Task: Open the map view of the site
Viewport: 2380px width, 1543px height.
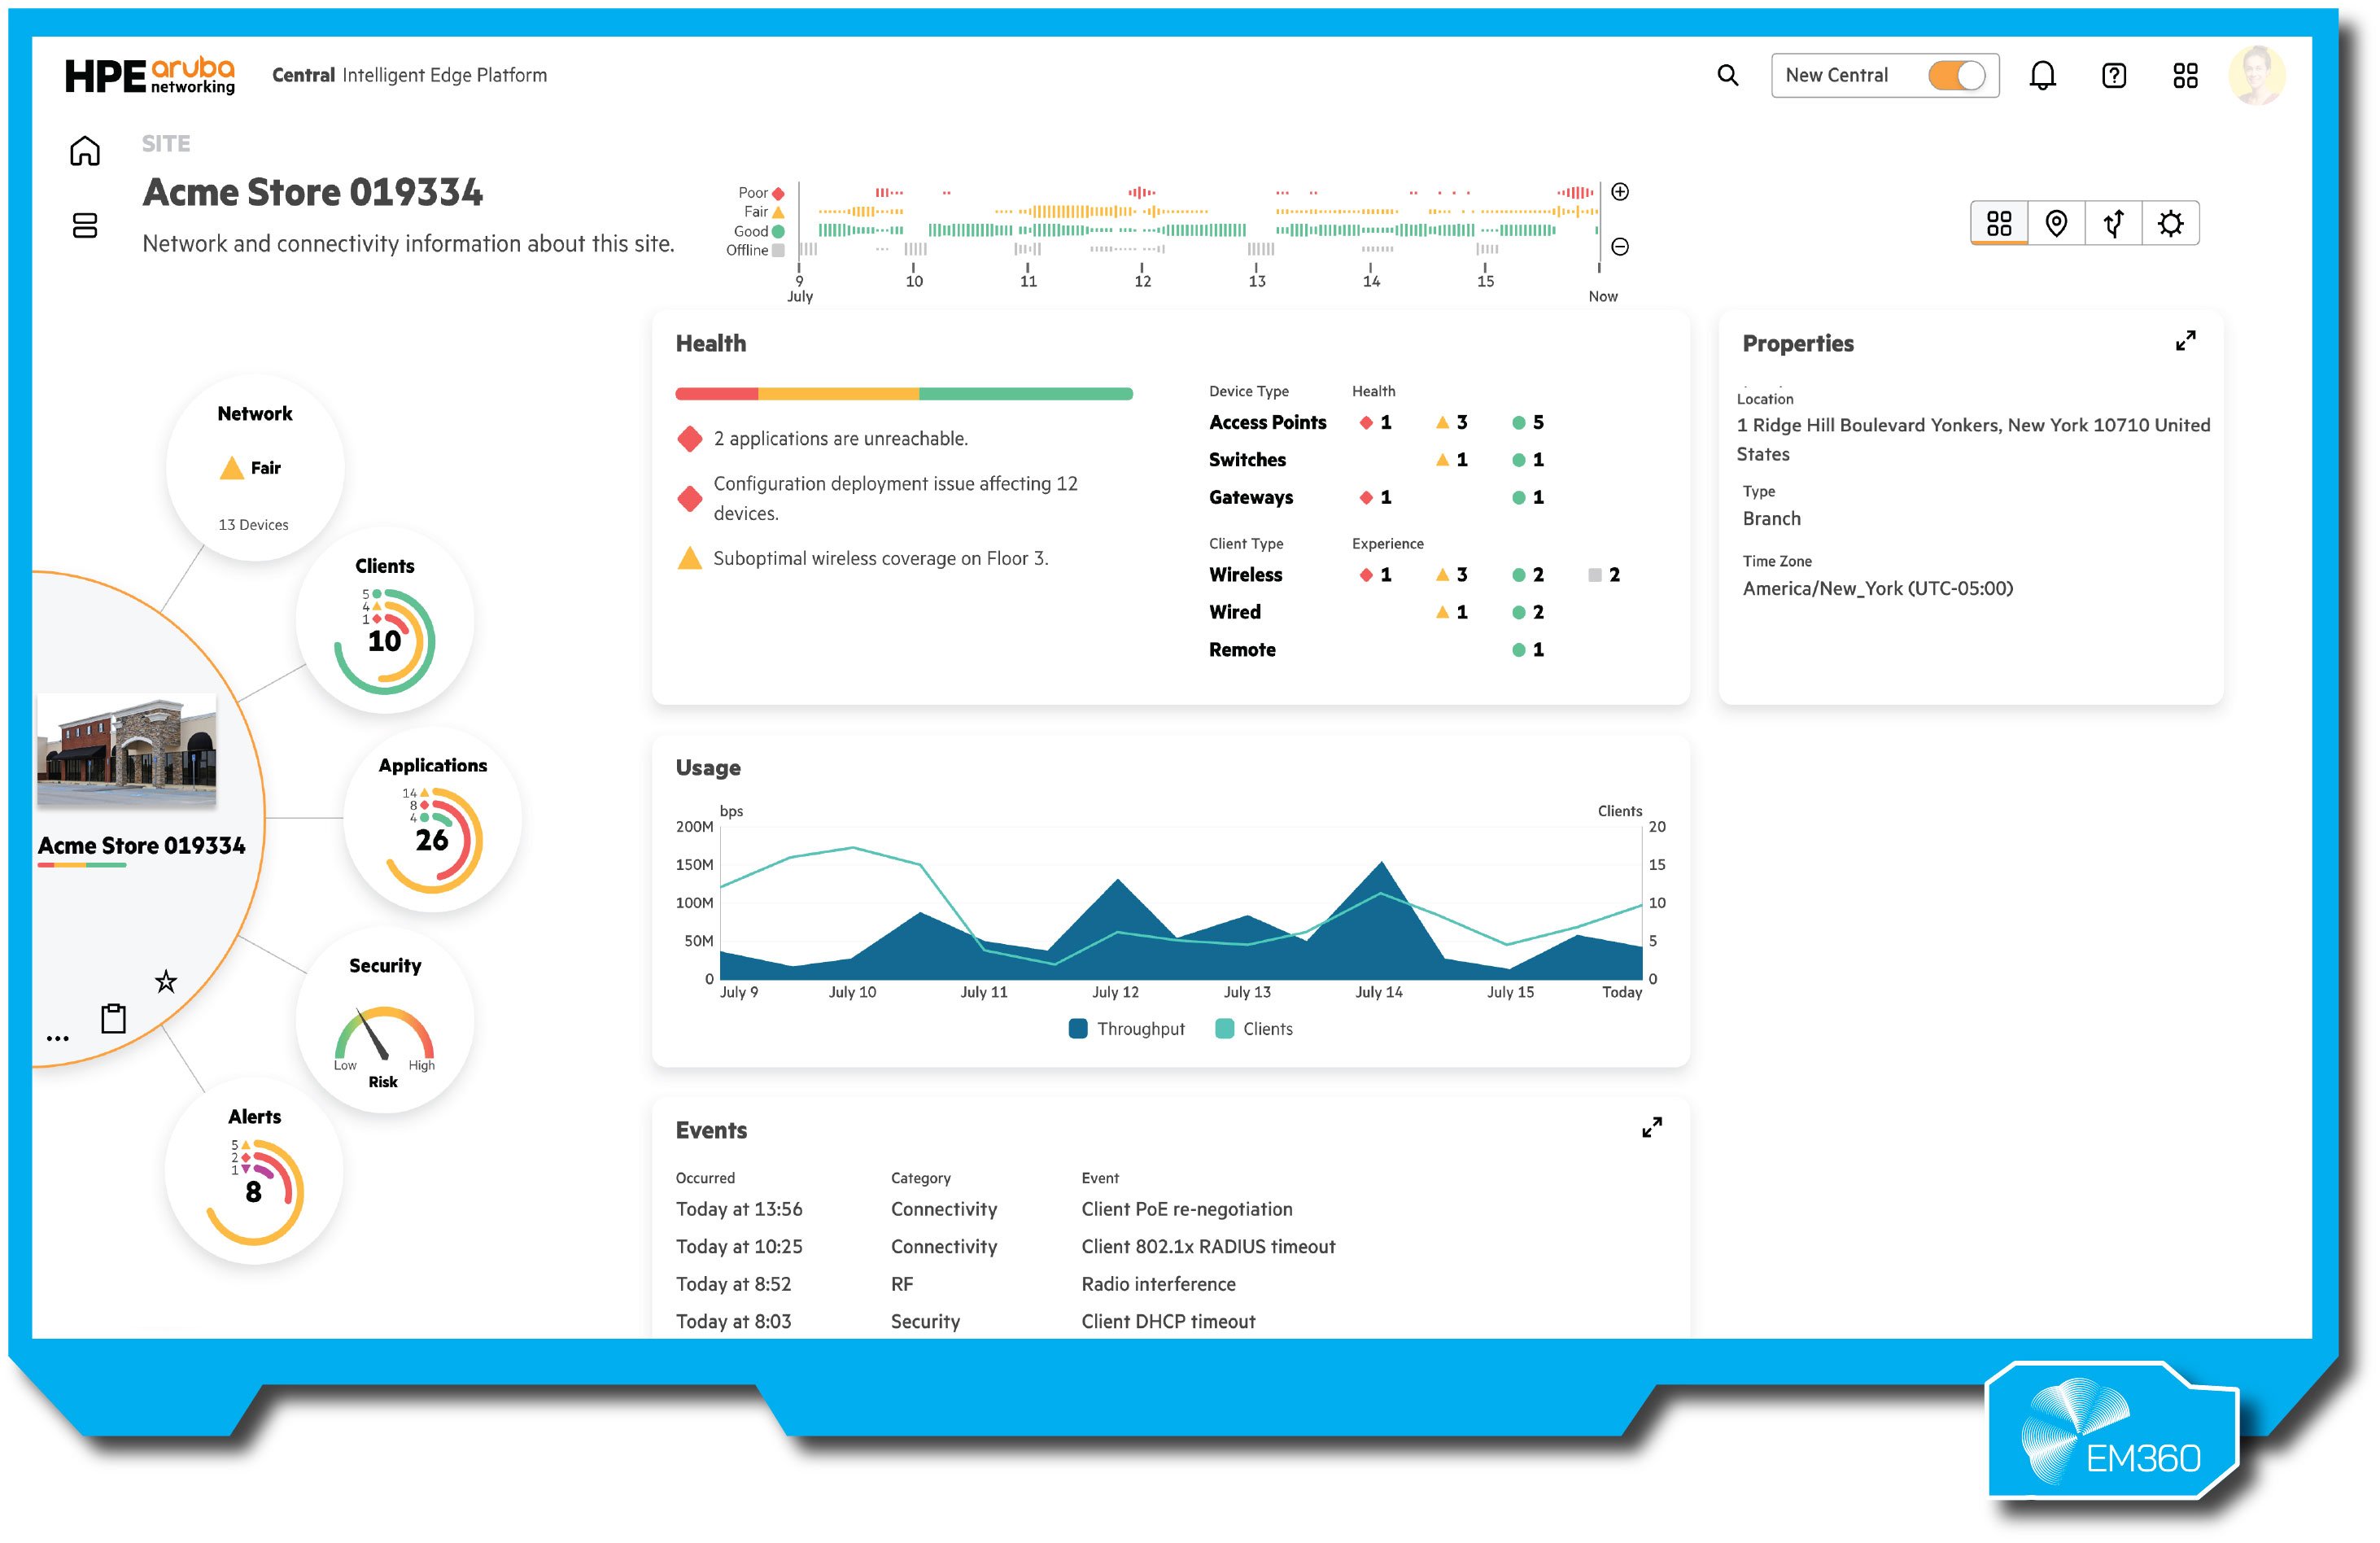Action: click(x=2057, y=223)
